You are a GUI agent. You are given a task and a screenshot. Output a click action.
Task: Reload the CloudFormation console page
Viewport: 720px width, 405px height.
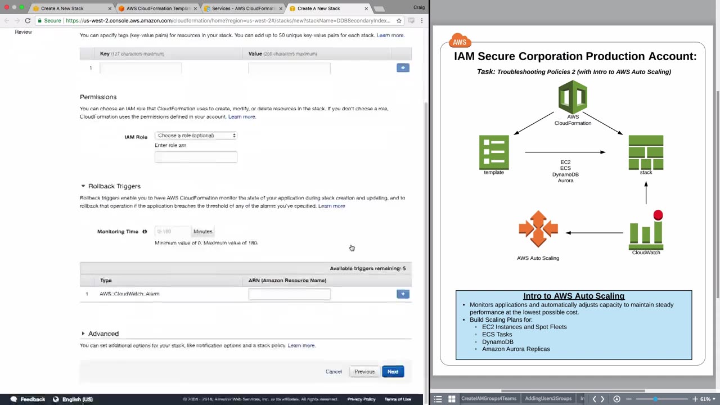pos(28,20)
